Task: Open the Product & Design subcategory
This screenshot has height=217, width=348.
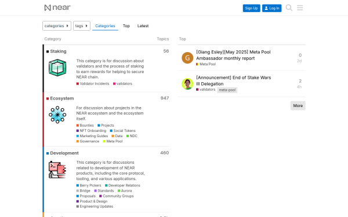Action: tap(92, 201)
